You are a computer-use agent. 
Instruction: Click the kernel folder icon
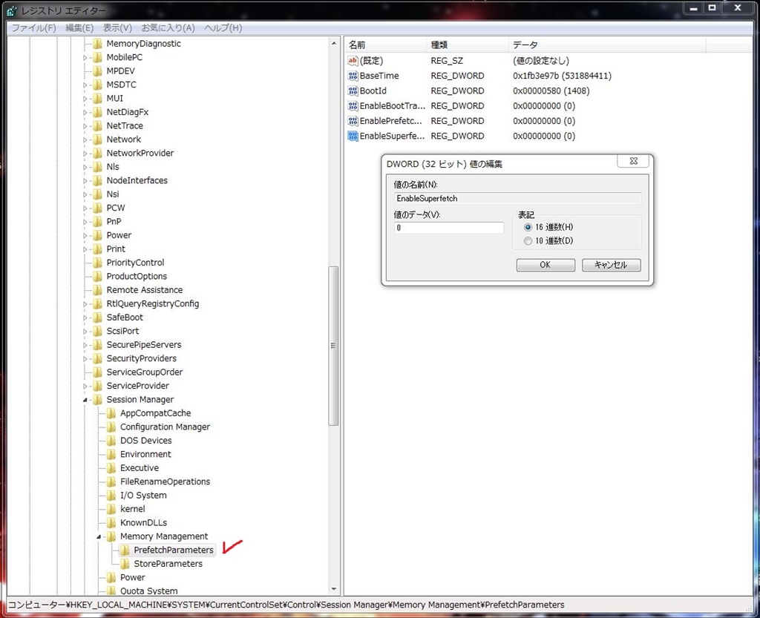[111, 508]
